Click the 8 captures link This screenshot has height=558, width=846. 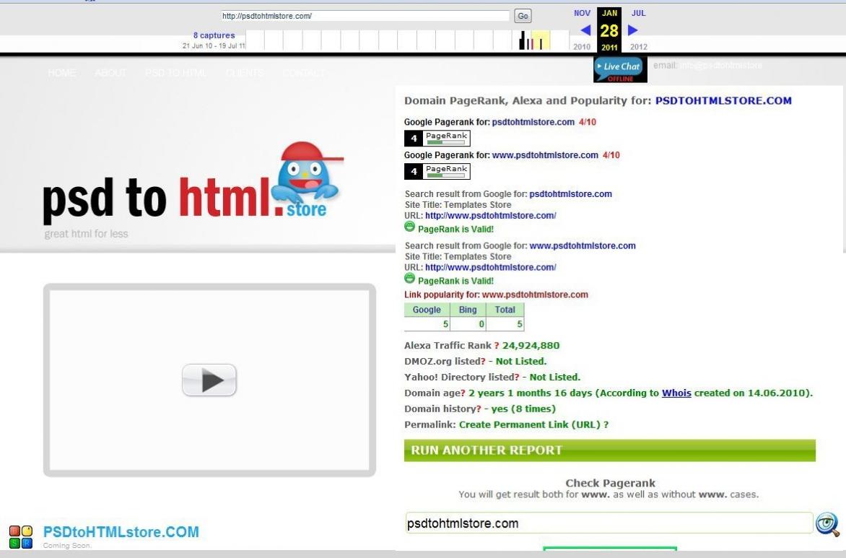click(214, 35)
